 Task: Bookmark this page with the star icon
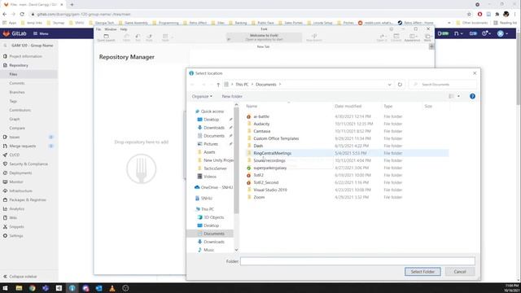(x=469, y=15)
